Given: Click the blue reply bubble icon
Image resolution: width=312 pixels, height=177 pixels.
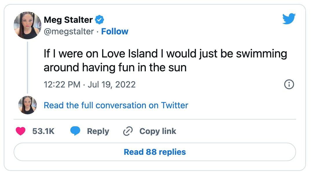Looking at the screenshot, I should (x=75, y=131).
